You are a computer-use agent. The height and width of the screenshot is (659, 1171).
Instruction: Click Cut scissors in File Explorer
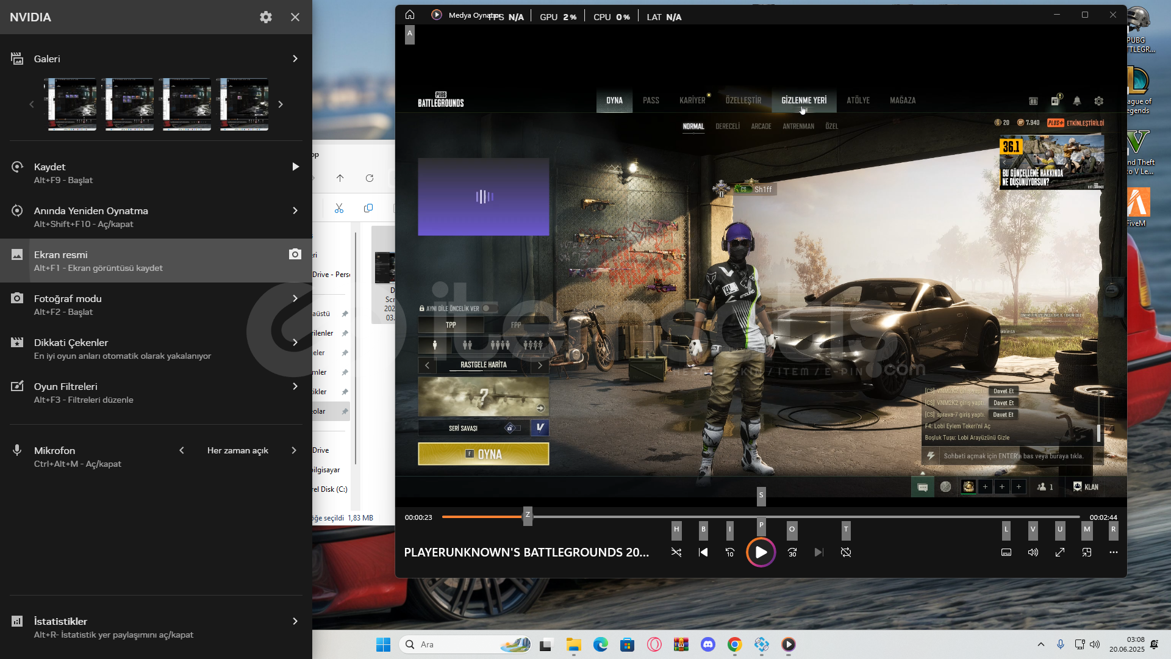coord(339,208)
